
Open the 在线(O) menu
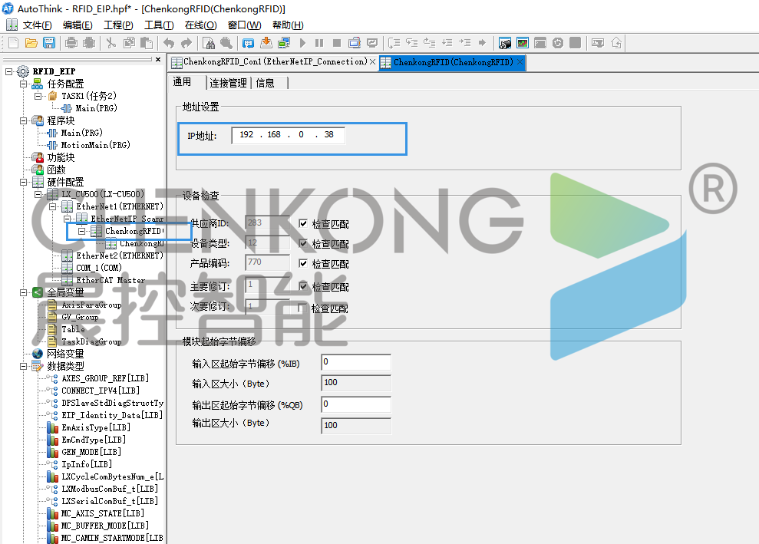[x=200, y=25]
